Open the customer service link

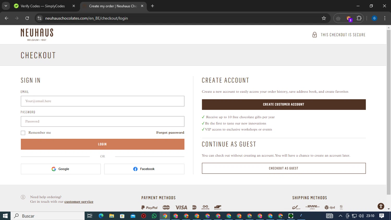[79, 202]
